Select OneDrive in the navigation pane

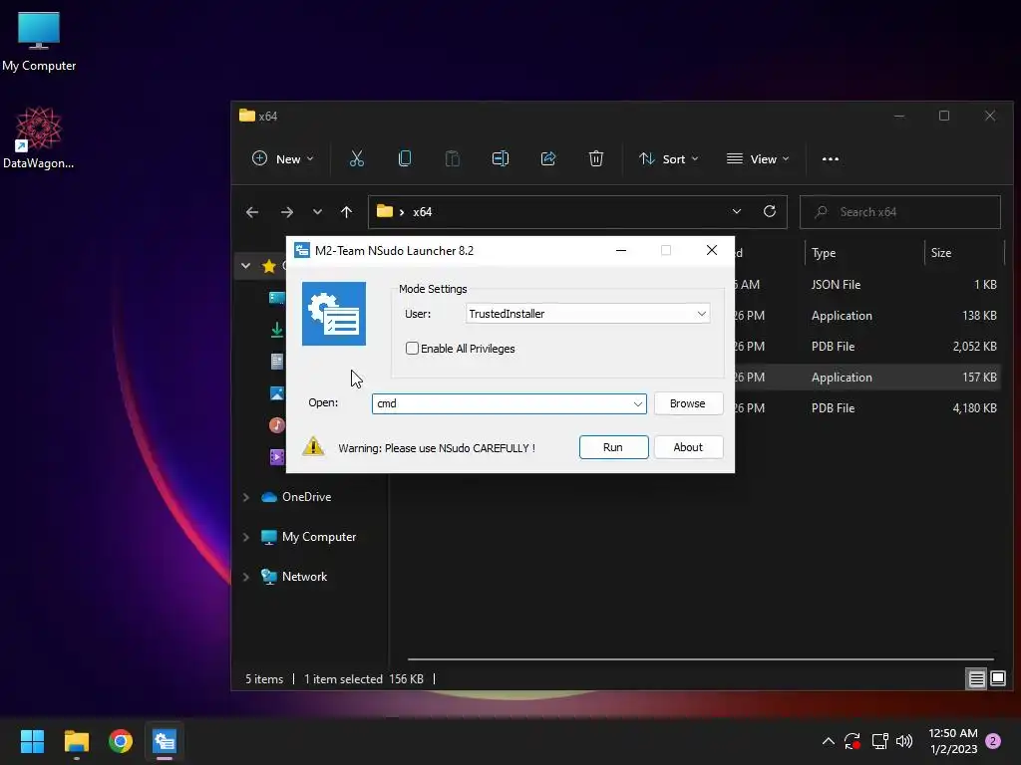306,497
